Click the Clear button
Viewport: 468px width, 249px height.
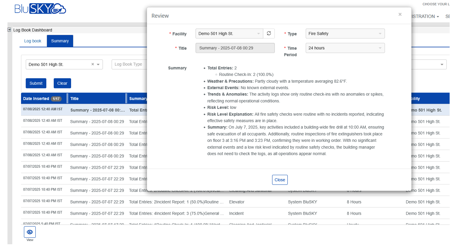[x=62, y=83]
